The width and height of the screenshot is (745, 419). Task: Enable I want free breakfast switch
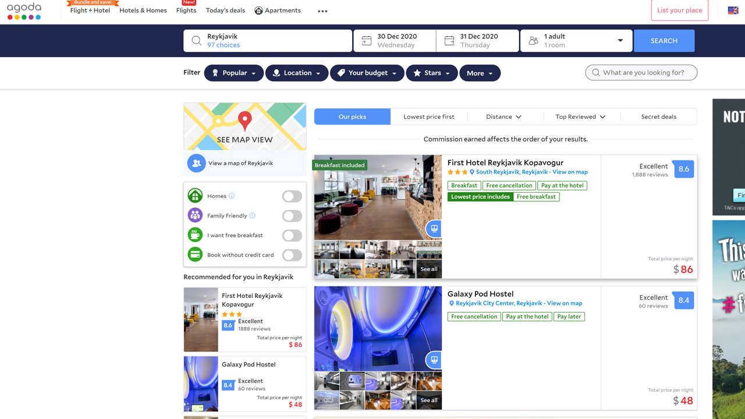[x=292, y=235]
